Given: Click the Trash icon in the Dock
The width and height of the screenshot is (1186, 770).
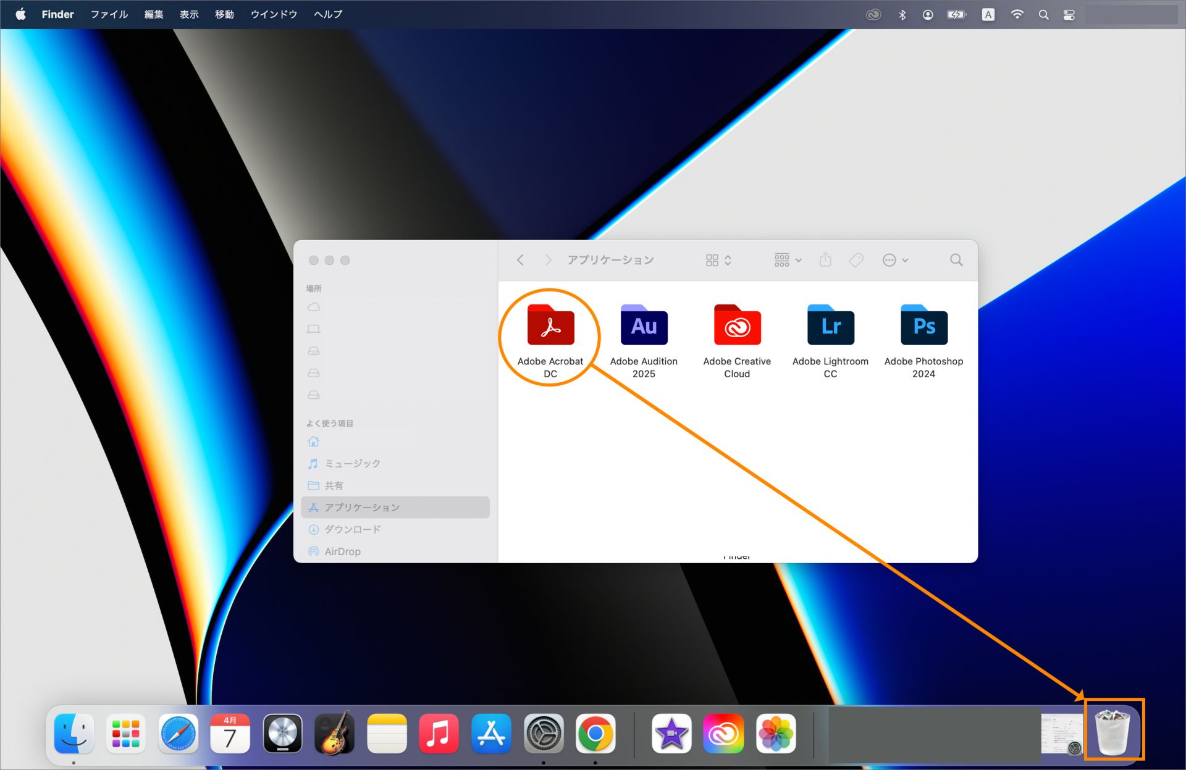Looking at the screenshot, I should tap(1112, 732).
